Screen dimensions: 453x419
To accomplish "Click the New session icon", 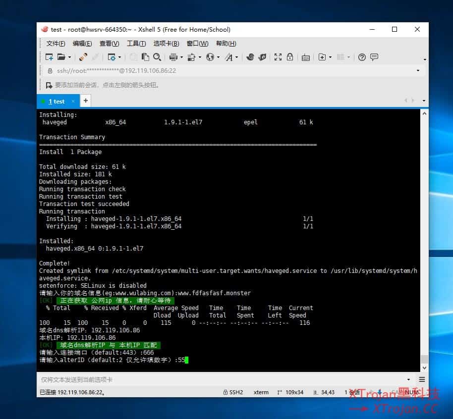I will 49,57.
